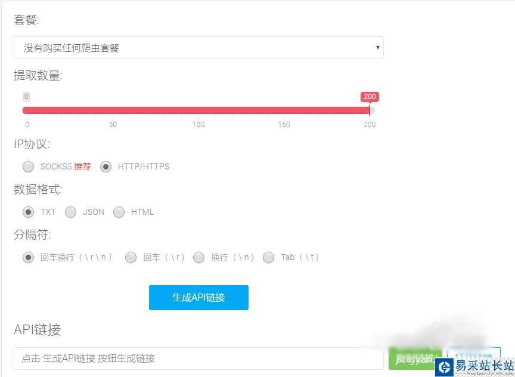Image resolution: width=515 pixels, height=377 pixels.
Task: Click the red slider handle at 200
Action: coord(370,110)
